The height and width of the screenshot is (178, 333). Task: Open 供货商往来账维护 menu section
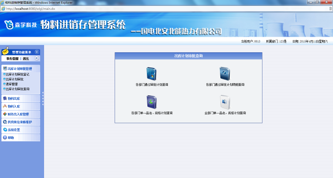point(21,122)
